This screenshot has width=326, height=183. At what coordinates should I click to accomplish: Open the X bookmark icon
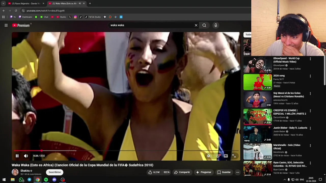(x=70, y=17)
